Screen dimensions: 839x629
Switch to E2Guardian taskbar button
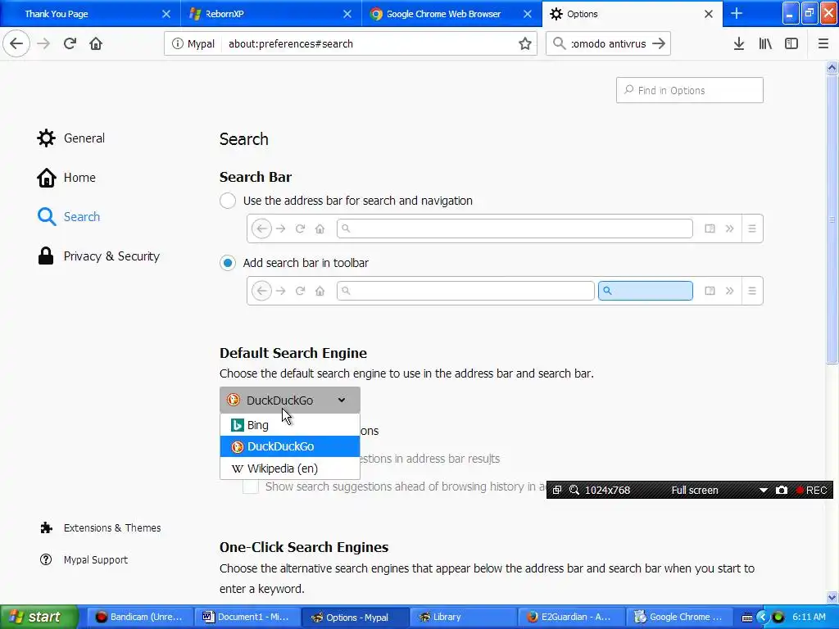[x=570, y=617]
